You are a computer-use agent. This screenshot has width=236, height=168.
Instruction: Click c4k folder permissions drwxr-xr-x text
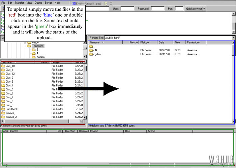192,50
